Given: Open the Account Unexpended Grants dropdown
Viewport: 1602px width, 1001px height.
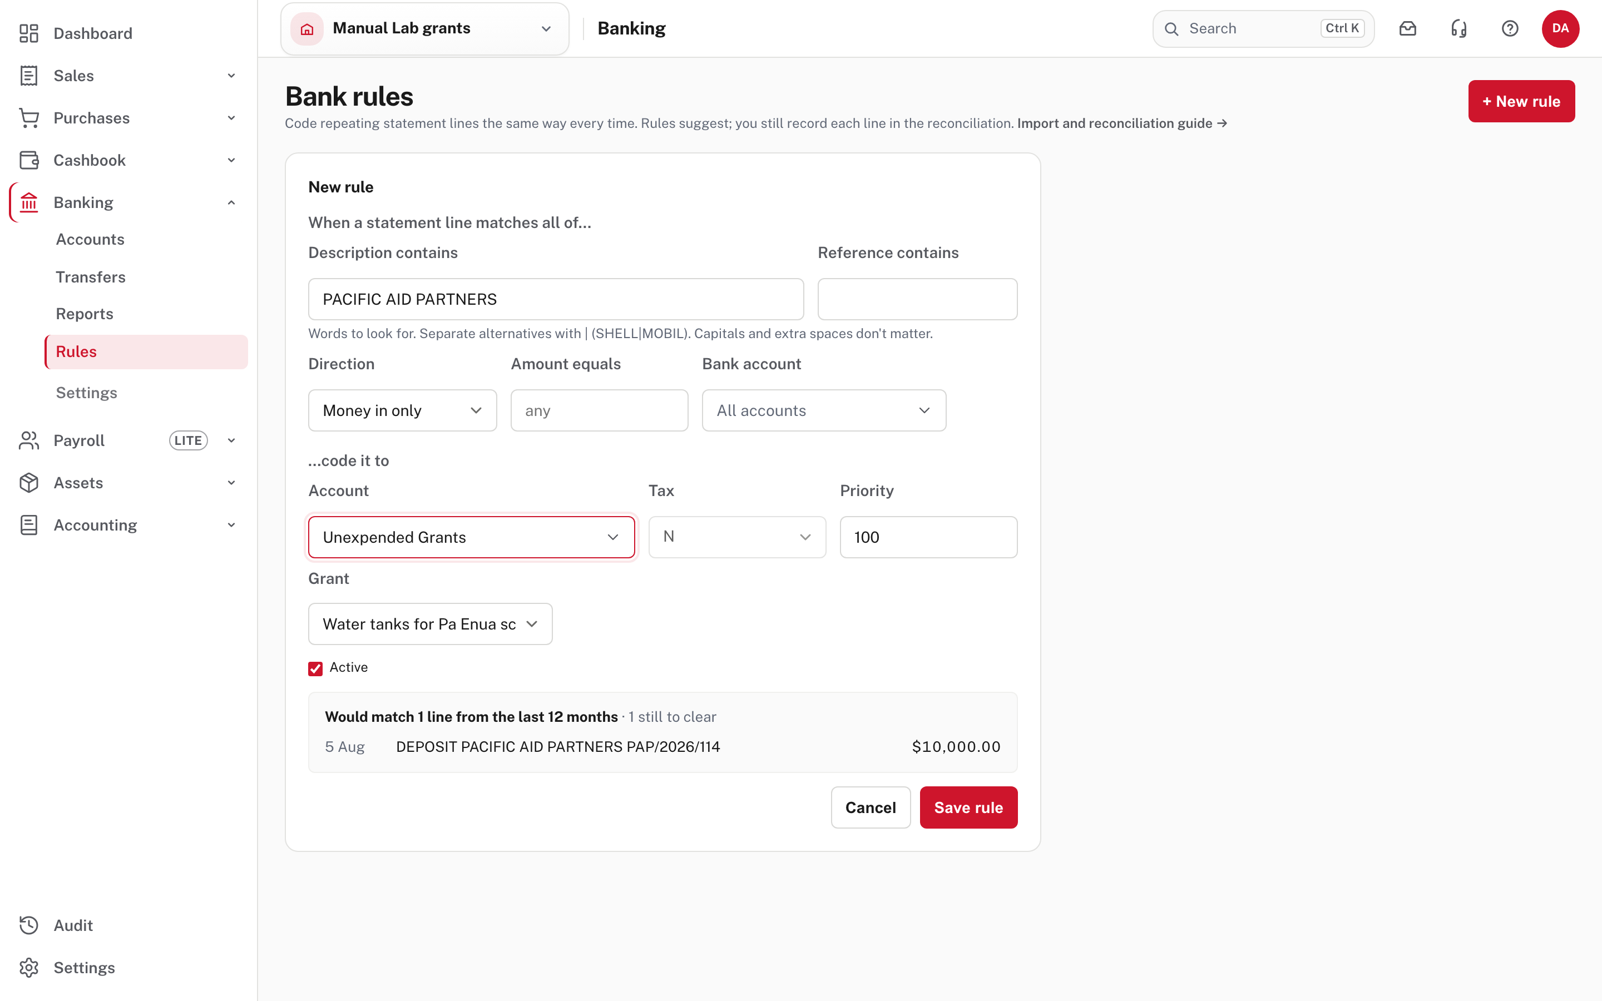Looking at the screenshot, I should coord(471,537).
